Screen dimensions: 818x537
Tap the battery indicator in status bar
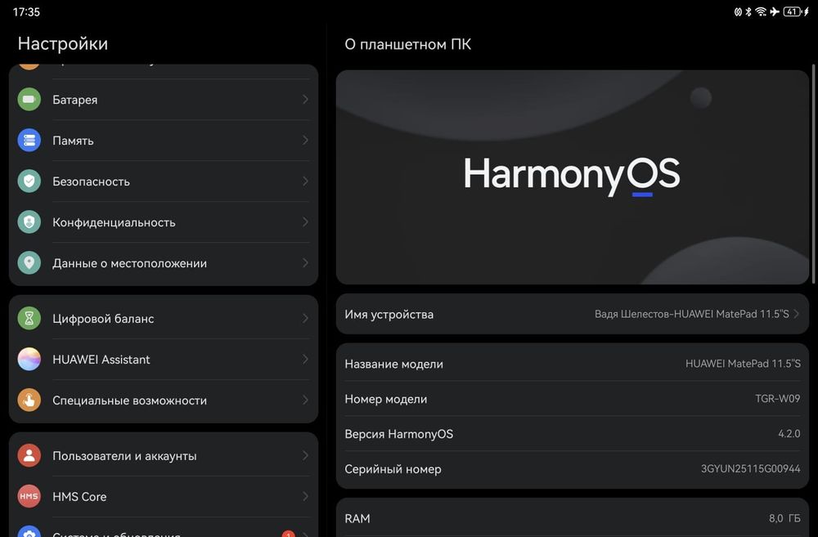[793, 11]
